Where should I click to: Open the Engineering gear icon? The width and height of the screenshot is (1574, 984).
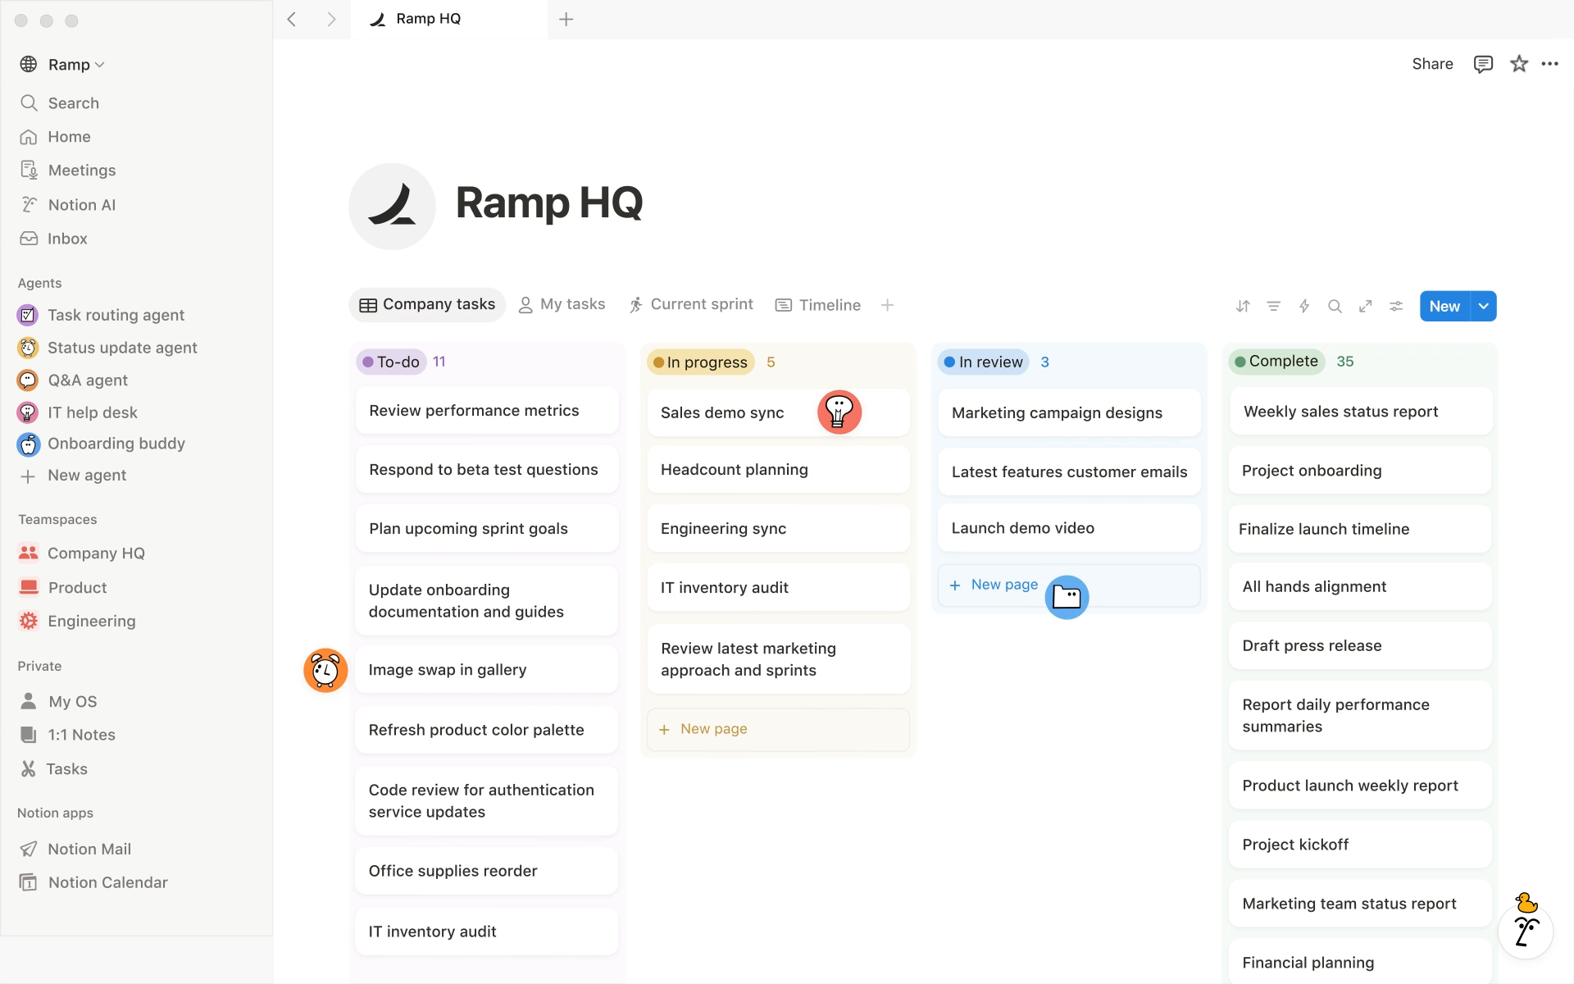29,622
